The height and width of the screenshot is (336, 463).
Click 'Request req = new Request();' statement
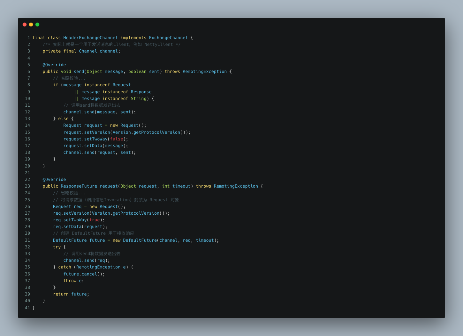89,206
